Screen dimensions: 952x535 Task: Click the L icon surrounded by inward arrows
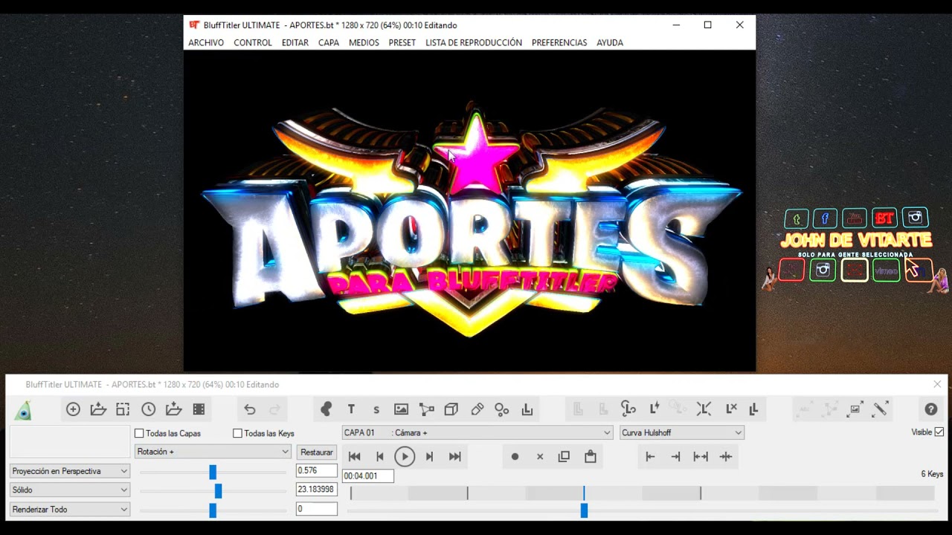click(x=704, y=409)
